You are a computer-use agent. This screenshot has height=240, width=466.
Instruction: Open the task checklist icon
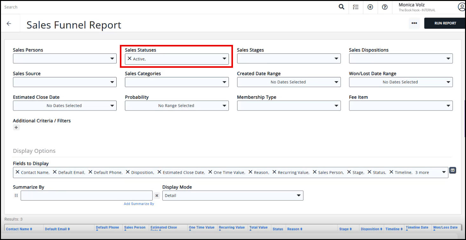coord(356,7)
